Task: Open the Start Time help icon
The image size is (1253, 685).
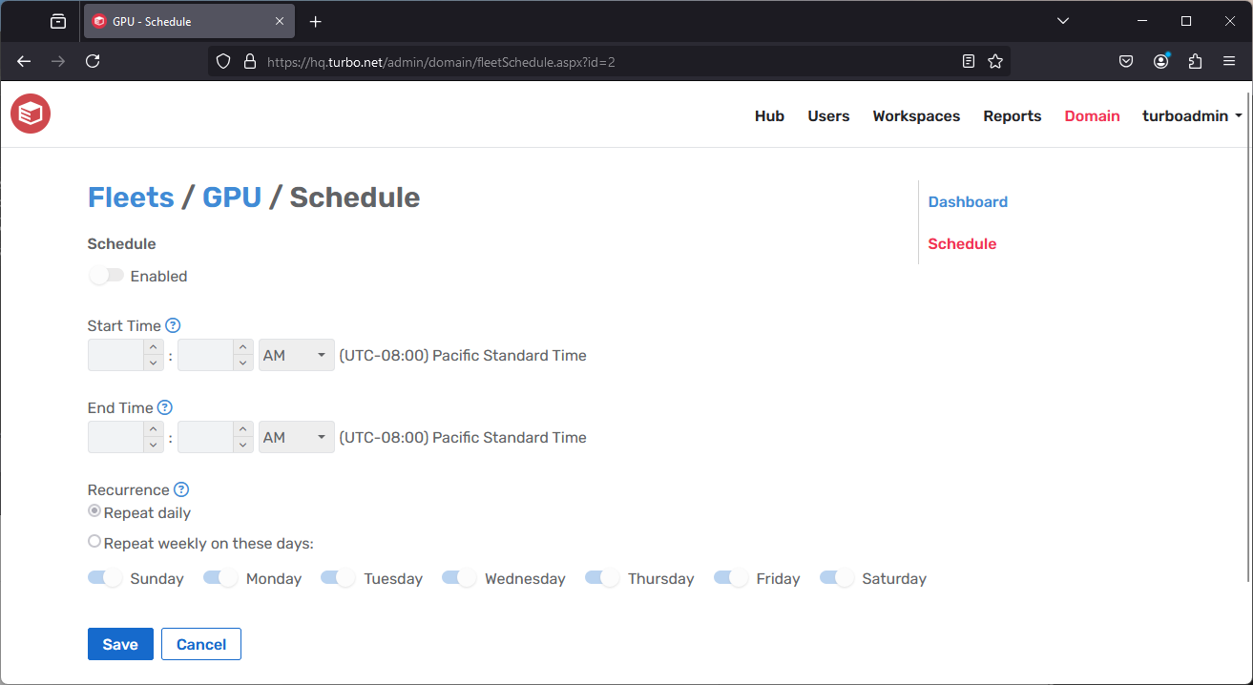Action: pos(173,325)
